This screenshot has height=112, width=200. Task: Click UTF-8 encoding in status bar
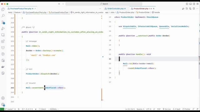pos(149,109)
